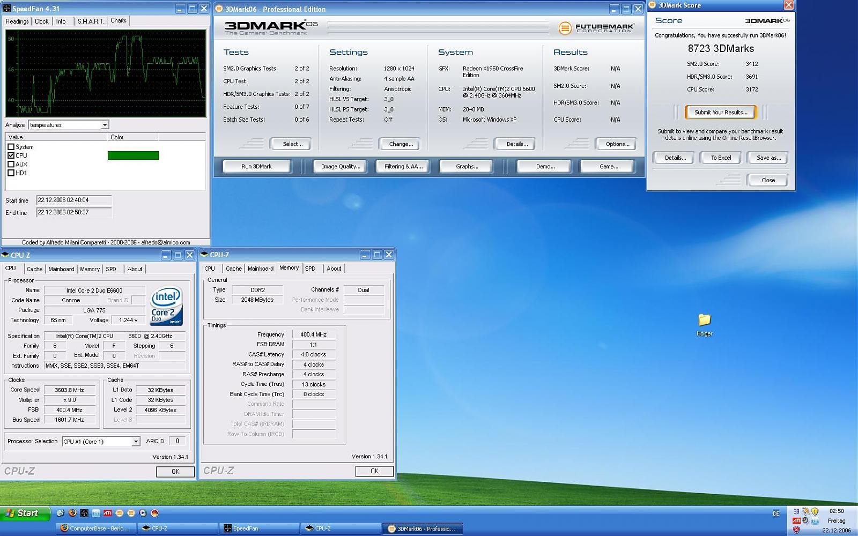Image resolution: width=858 pixels, height=536 pixels.
Task: Open the media player Quick Launch icon
Action: click(x=143, y=513)
